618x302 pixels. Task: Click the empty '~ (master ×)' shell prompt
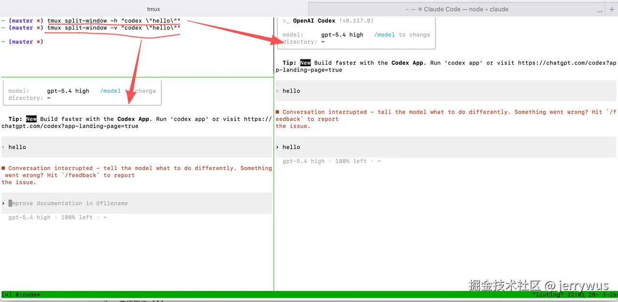click(x=22, y=42)
